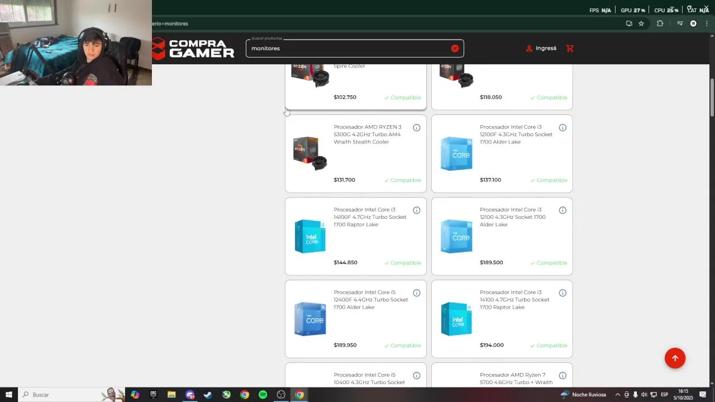Screen dimensions: 715x402
Task: Open the shopping cart icon
Action: pos(570,49)
